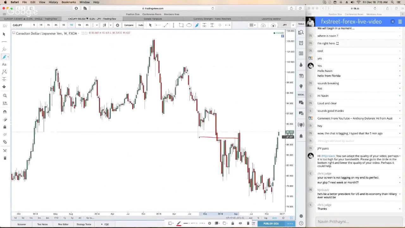The width and height of the screenshot is (405, 228).
Task: Open bar style candlestick selector
Action: (x=105, y=25)
